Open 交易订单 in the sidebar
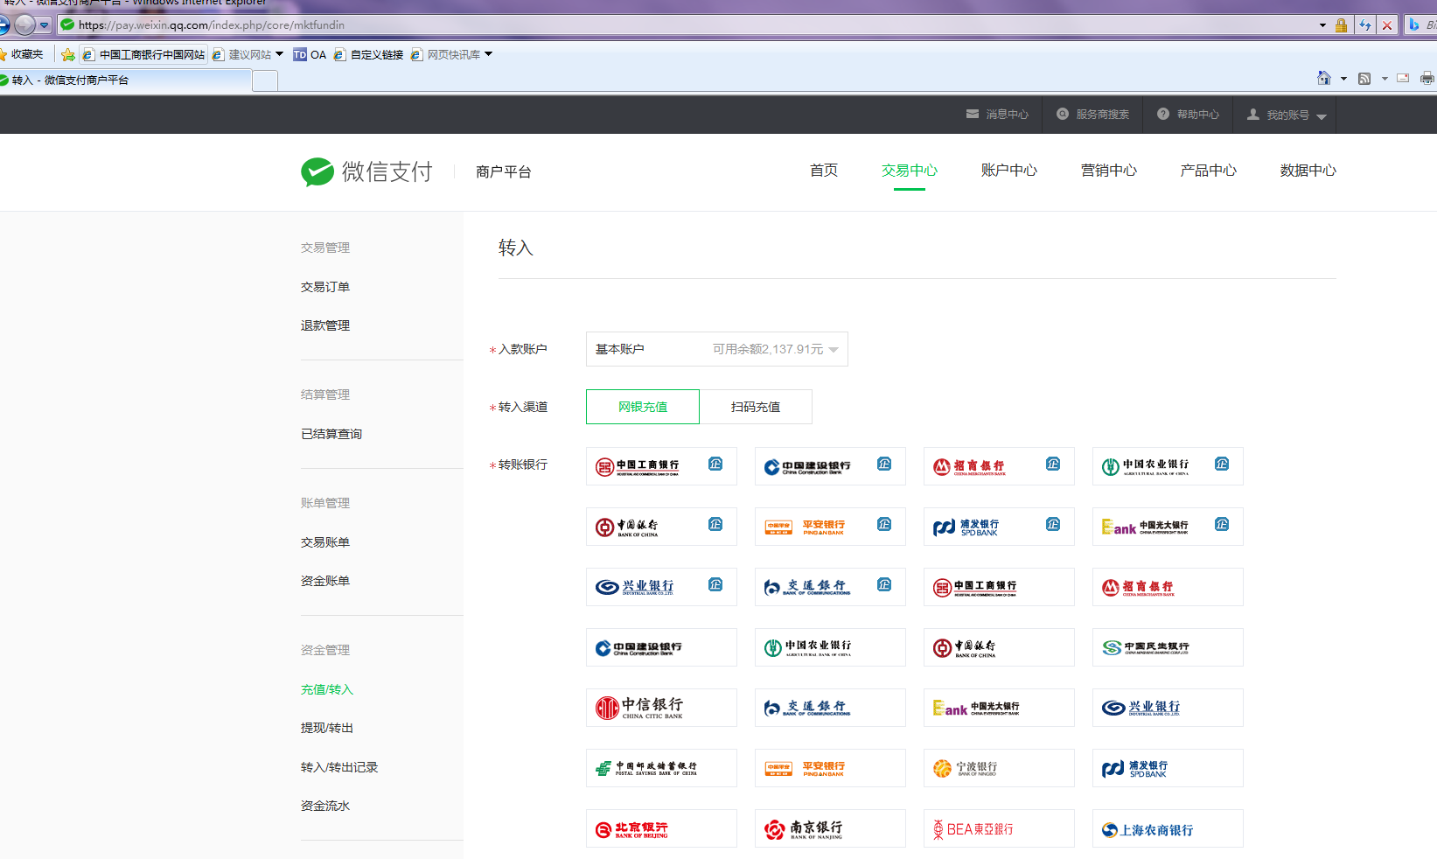 click(x=325, y=287)
